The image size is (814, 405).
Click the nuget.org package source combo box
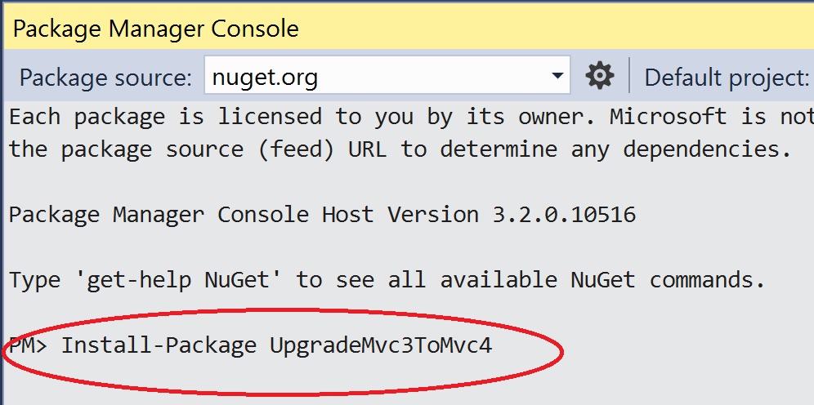(376, 78)
